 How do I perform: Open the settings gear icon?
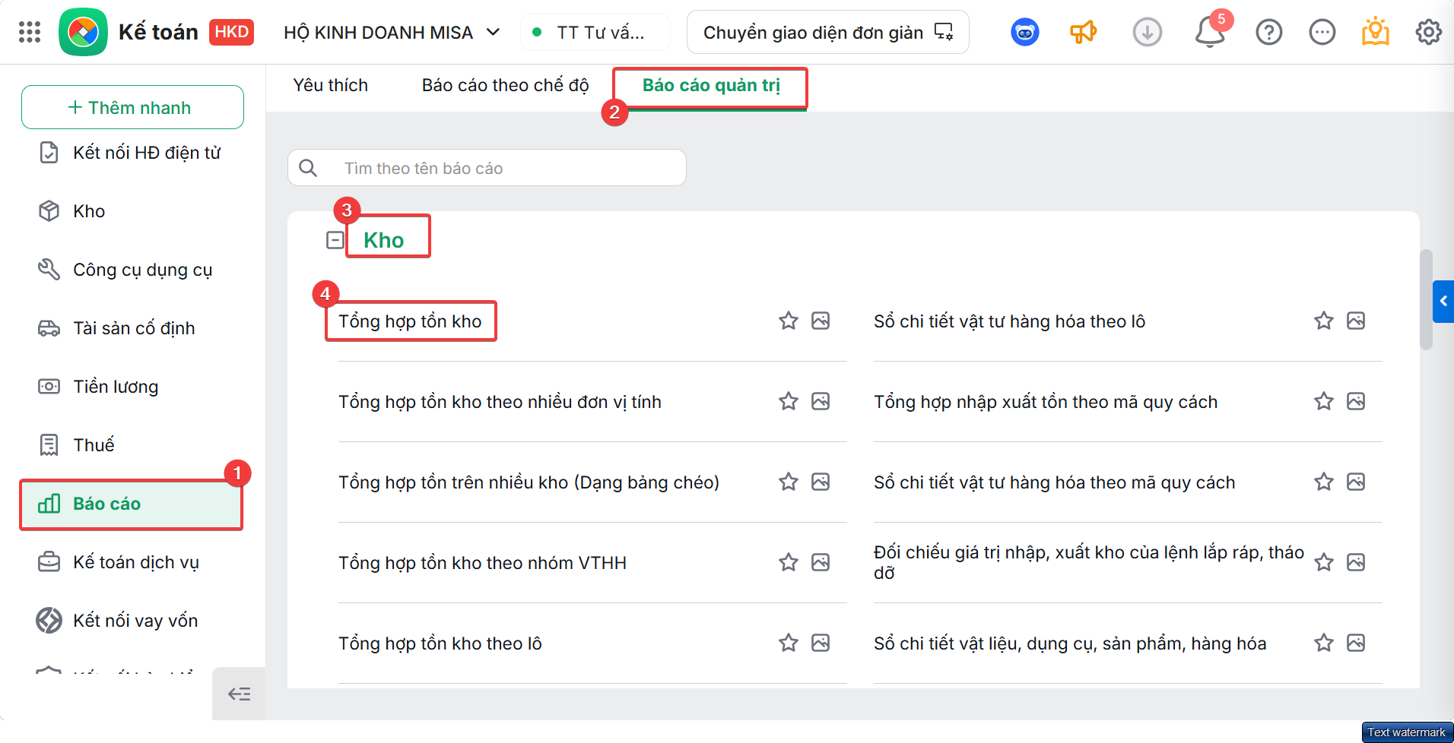[x=1428, y=32]
